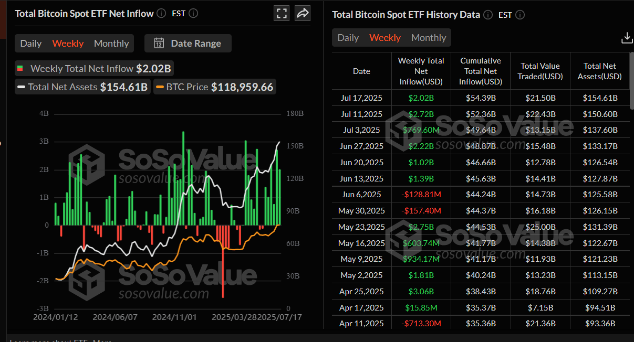Toggle Total Net Assets legend series
634x342 pixels.
82,87
